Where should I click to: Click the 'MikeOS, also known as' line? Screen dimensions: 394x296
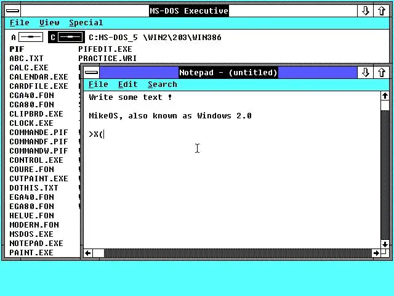(170, 116)
